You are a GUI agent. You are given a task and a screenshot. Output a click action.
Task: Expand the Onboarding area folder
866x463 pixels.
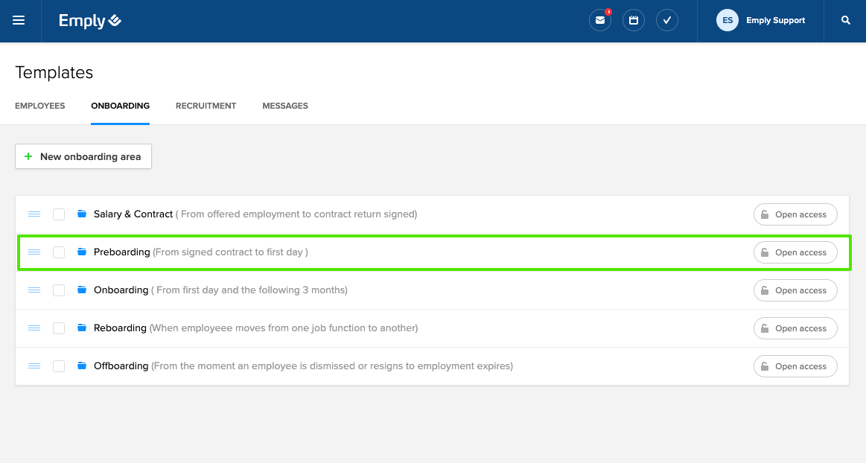[121, 290]
